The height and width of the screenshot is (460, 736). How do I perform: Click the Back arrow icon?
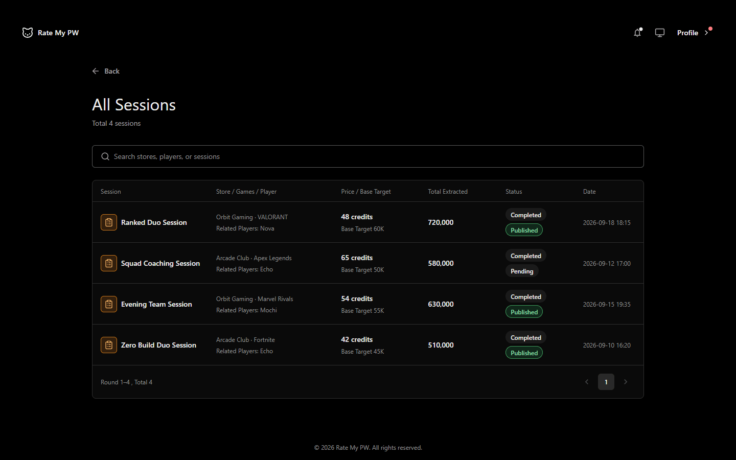click(x=96, y=71)
